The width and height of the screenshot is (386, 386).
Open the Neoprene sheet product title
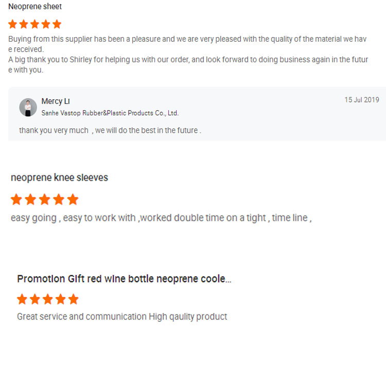click(x=35, y=7)
